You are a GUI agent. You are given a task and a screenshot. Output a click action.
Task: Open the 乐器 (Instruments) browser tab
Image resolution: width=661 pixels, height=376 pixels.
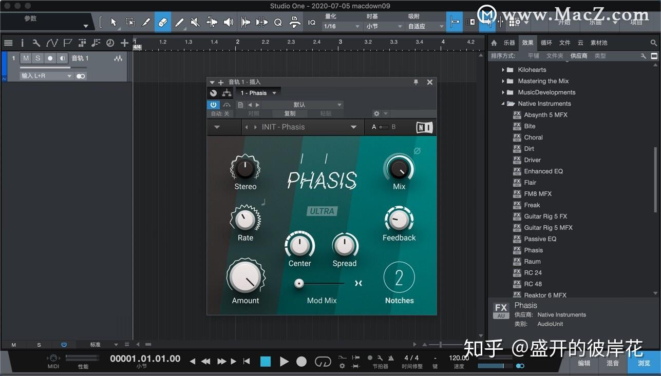coord(509,43)
